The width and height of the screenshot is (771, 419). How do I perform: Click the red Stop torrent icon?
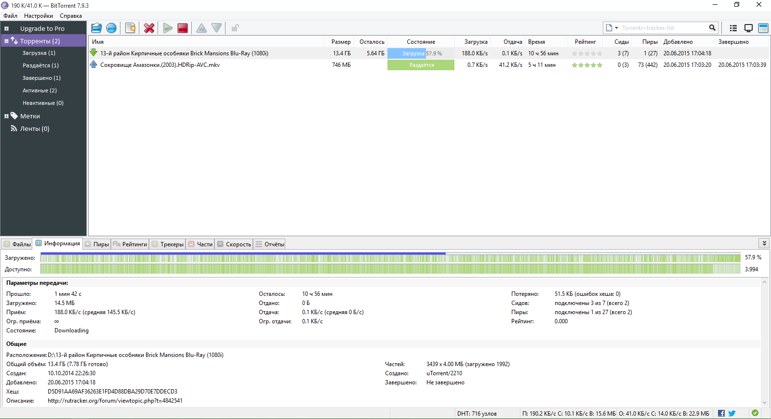(x=183, y=28)
